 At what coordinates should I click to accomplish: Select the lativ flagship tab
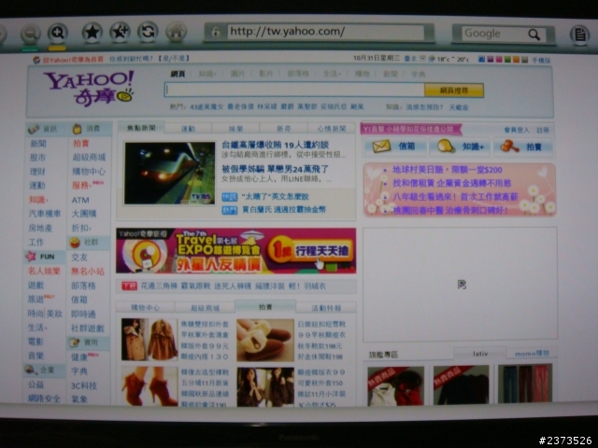click(480, 354)
